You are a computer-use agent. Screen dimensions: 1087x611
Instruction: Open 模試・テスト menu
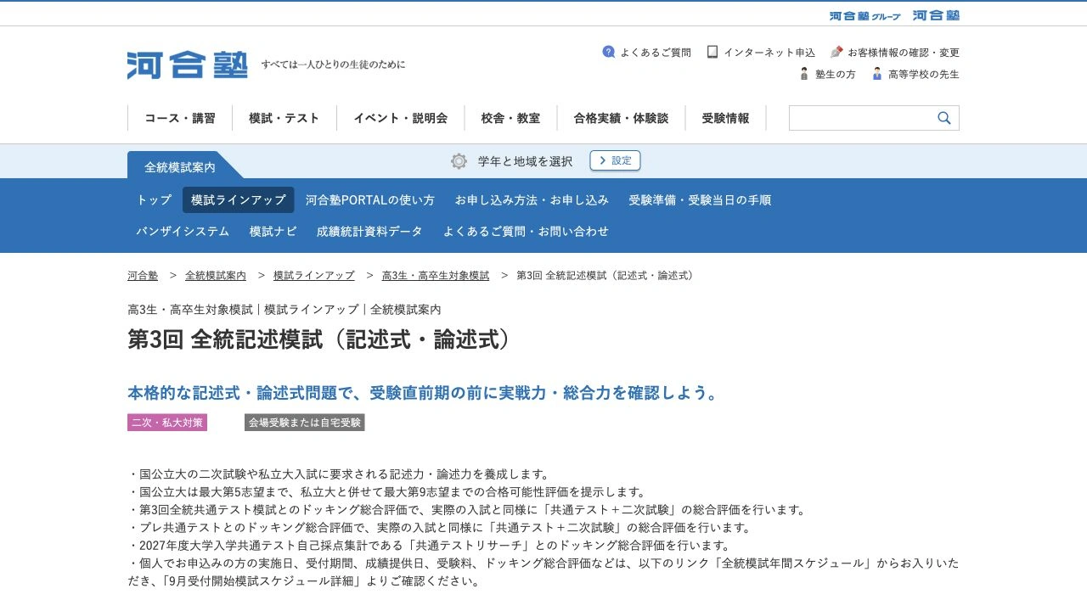tap(284, 118)
